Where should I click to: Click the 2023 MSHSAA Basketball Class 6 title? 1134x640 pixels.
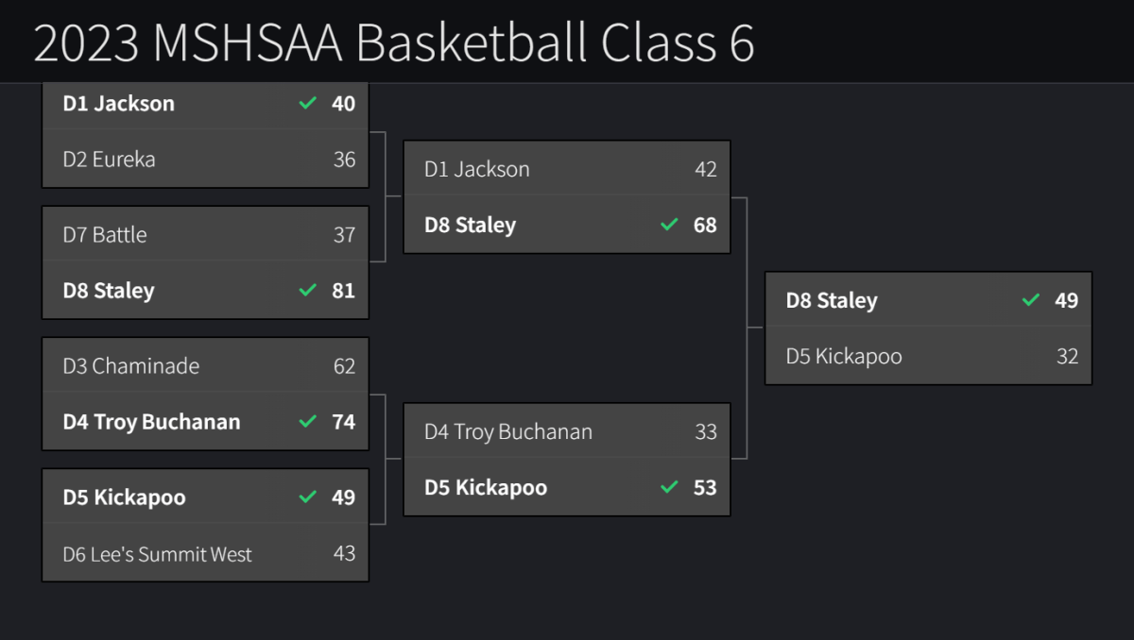tap(394, 42)
